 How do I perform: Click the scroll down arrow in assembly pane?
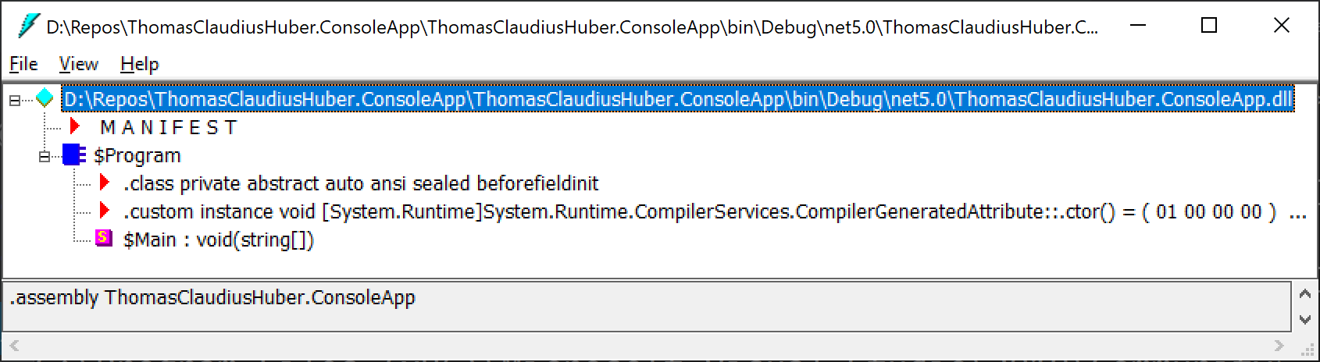coord(1305,319)
